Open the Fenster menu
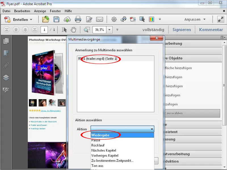 (x=55, y=11)
